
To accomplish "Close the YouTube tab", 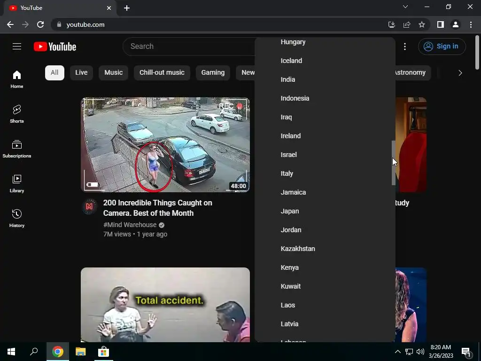I will [109, 8].
